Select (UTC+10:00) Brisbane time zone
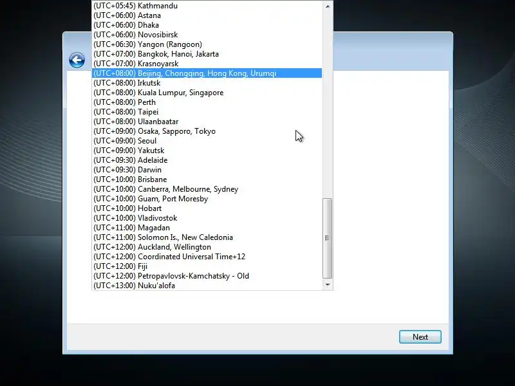 (207, 179)
